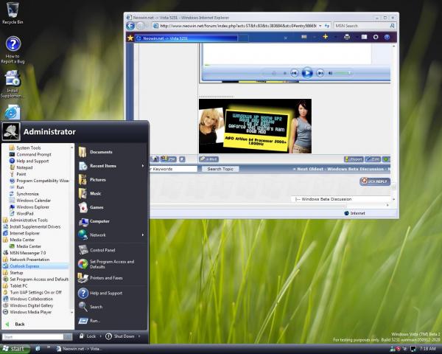Click the media player volume slider

[x=339, y=73]
